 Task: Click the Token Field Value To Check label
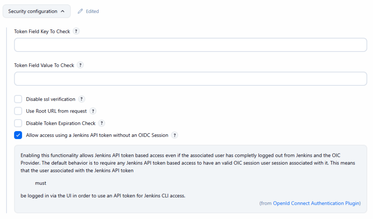[44, 65]
